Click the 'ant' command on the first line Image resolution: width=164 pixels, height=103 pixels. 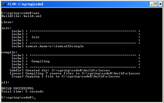(x=36, y=13)
